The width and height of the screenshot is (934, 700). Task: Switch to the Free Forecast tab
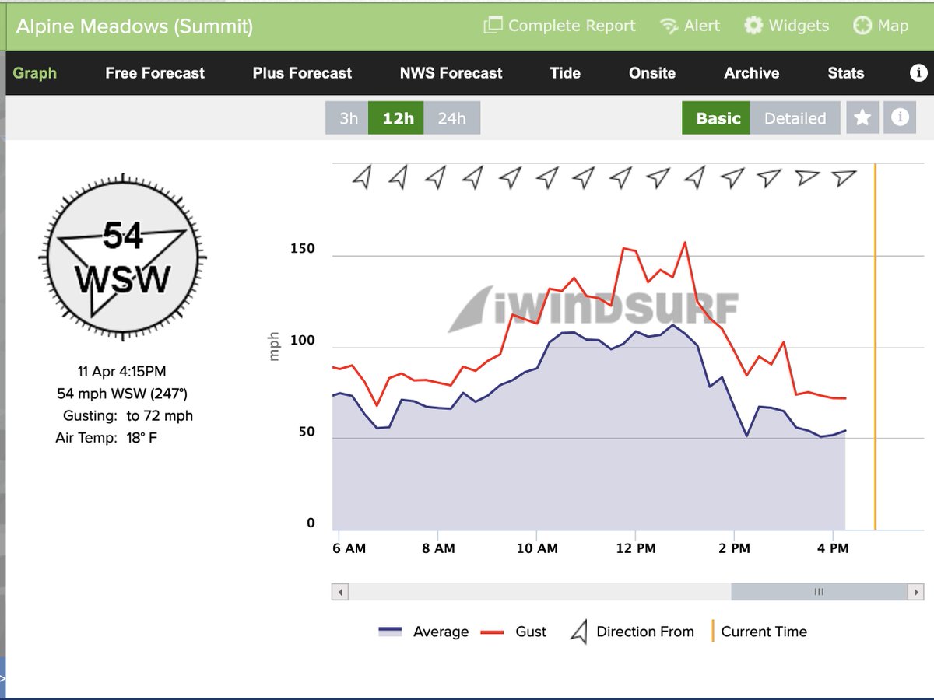click(x=155, y=73)
